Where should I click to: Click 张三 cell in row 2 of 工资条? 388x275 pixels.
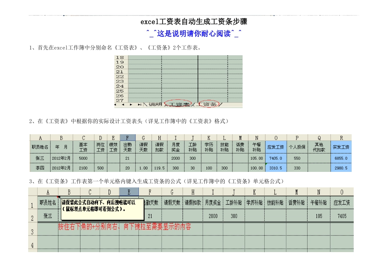point(48,216)
